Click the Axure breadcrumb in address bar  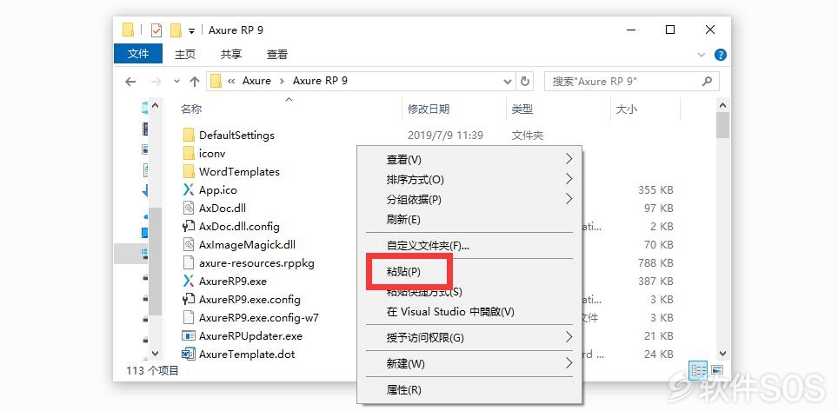256,81
